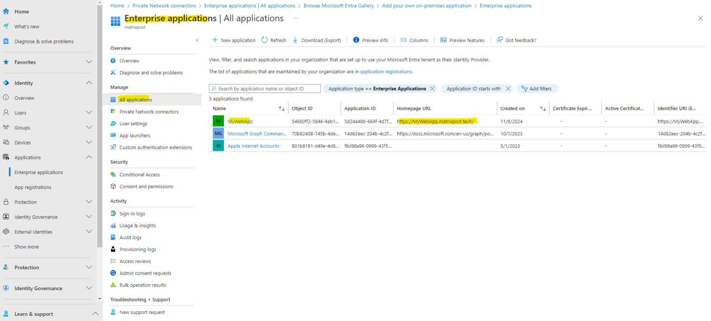
Task: Clear the Enterprise Applications filter pill
Action: 432,88
